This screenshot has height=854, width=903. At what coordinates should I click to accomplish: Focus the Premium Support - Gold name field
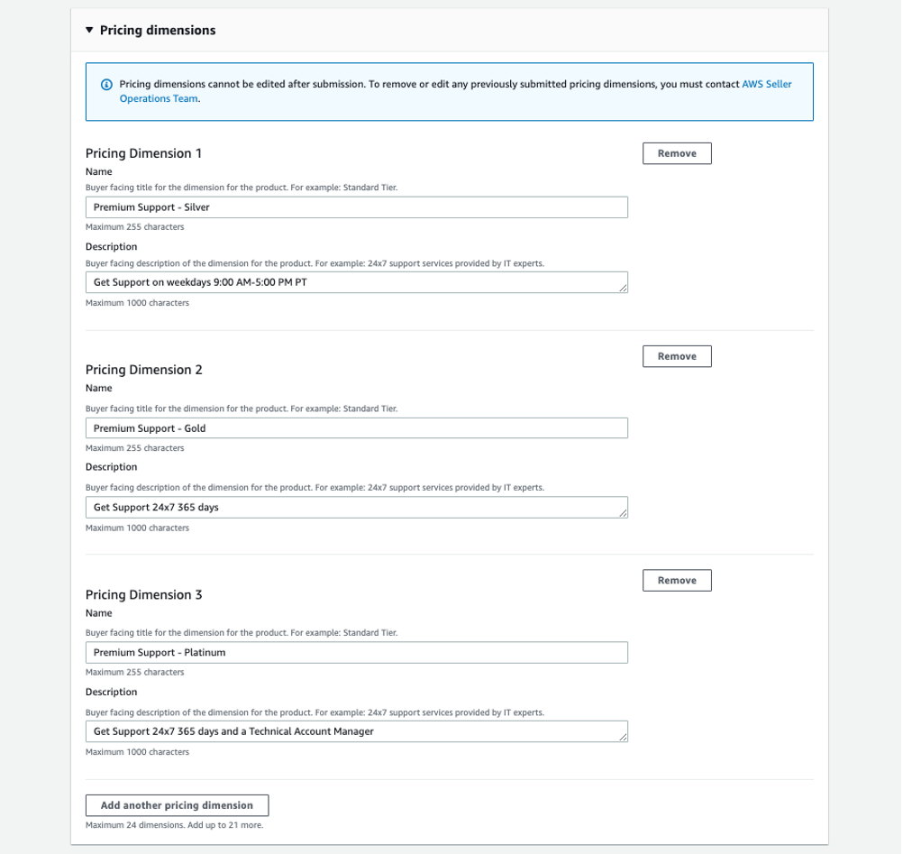(356, 428)
